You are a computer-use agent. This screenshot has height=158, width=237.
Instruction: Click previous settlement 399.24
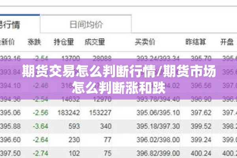click(x=201, y=140)
